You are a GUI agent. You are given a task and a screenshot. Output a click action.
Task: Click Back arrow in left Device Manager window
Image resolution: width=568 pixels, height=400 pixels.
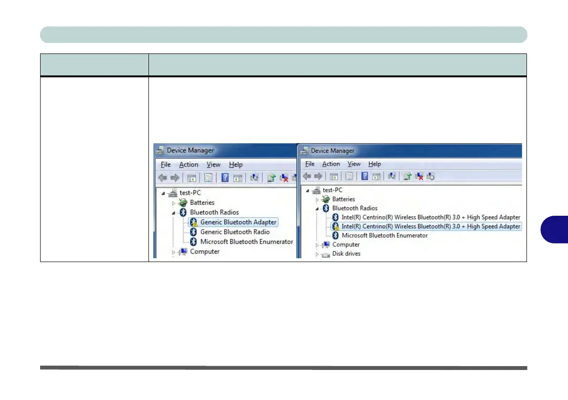pos(163,178)
